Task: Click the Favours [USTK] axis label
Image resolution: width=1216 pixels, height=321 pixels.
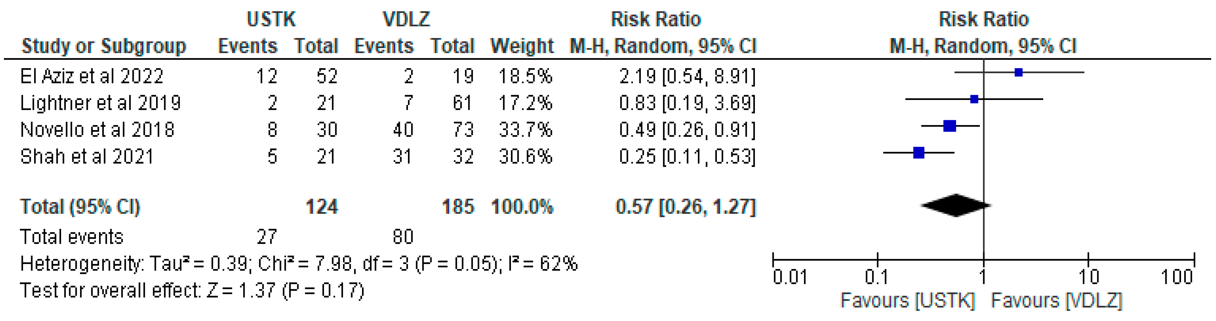Action: point(907,301)
